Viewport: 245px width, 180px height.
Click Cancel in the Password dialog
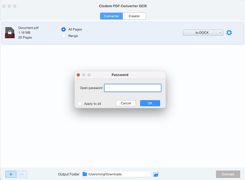coord(126,103)
